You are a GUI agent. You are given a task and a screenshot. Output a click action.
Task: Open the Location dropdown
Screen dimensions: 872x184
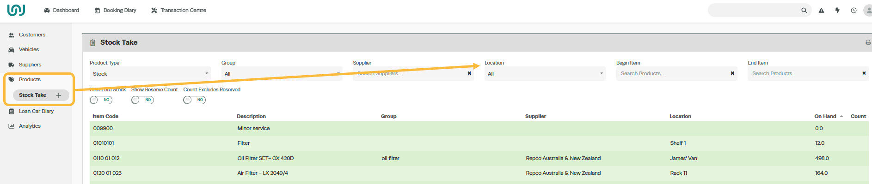click(545, 74)
